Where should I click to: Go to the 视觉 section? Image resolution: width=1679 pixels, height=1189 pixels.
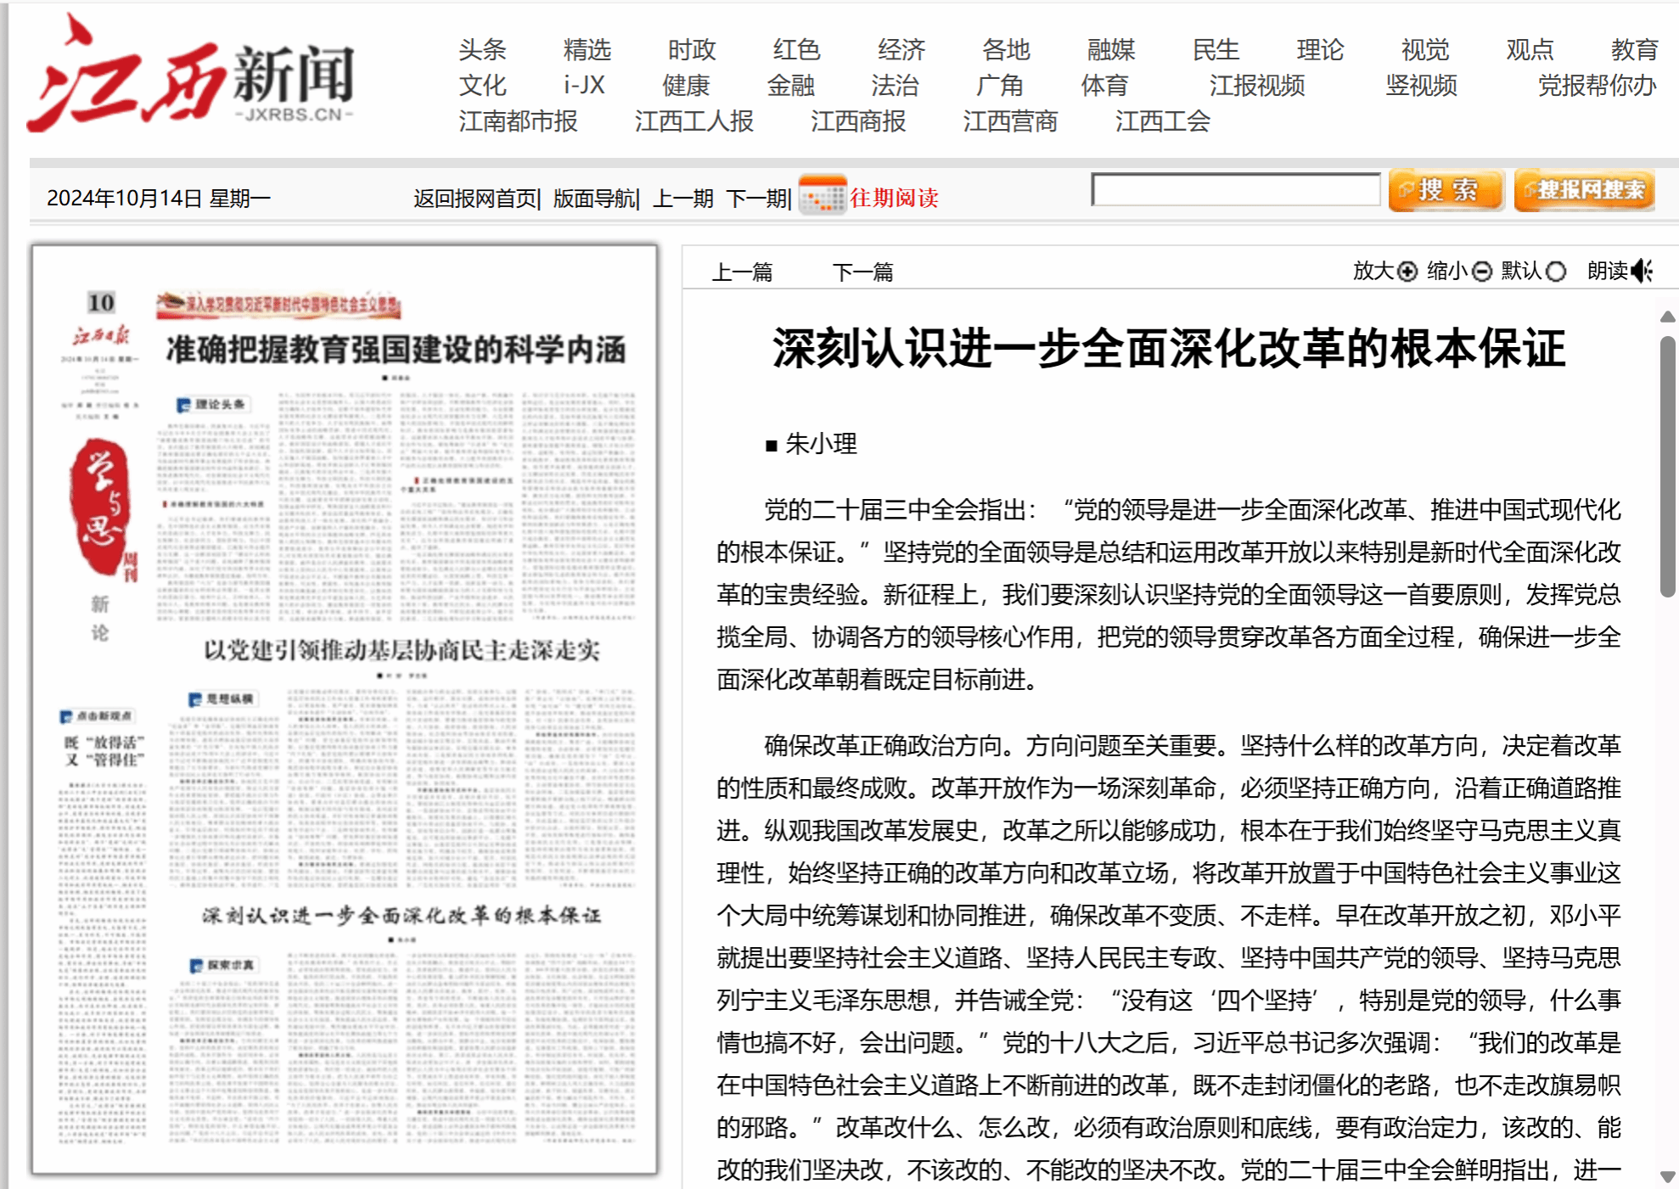click(1425, 49)
